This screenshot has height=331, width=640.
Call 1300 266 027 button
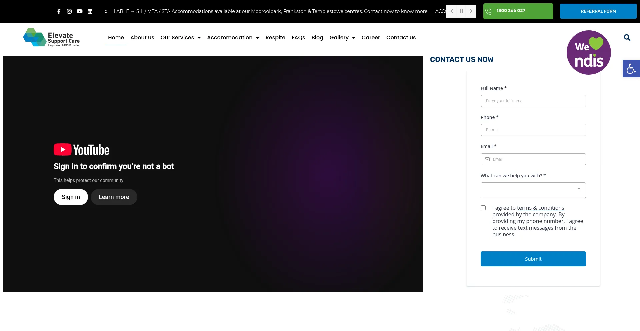518,11
